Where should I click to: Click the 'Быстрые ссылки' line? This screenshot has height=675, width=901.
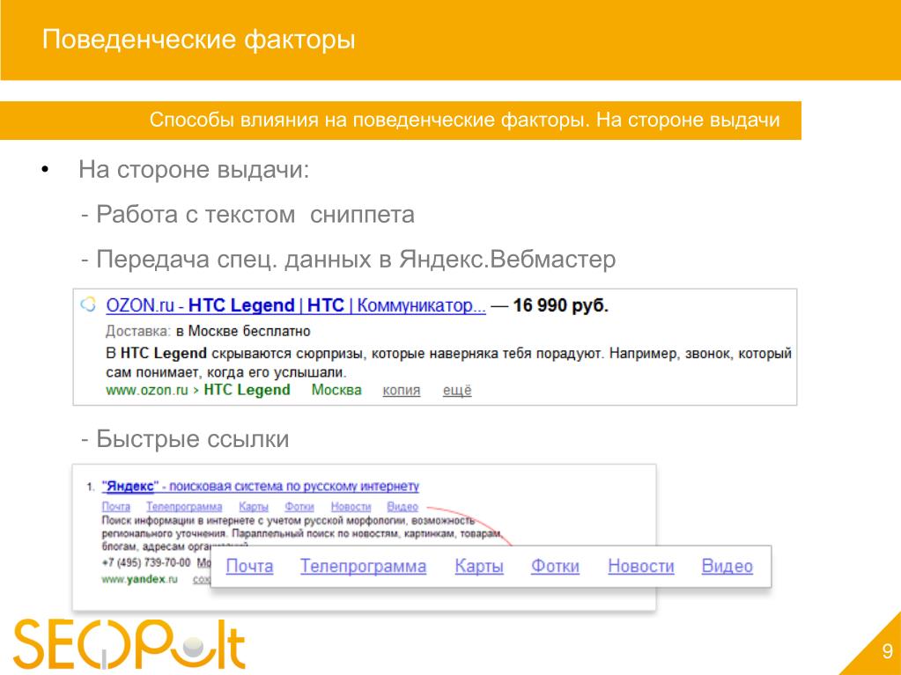(x=185, y=439)
